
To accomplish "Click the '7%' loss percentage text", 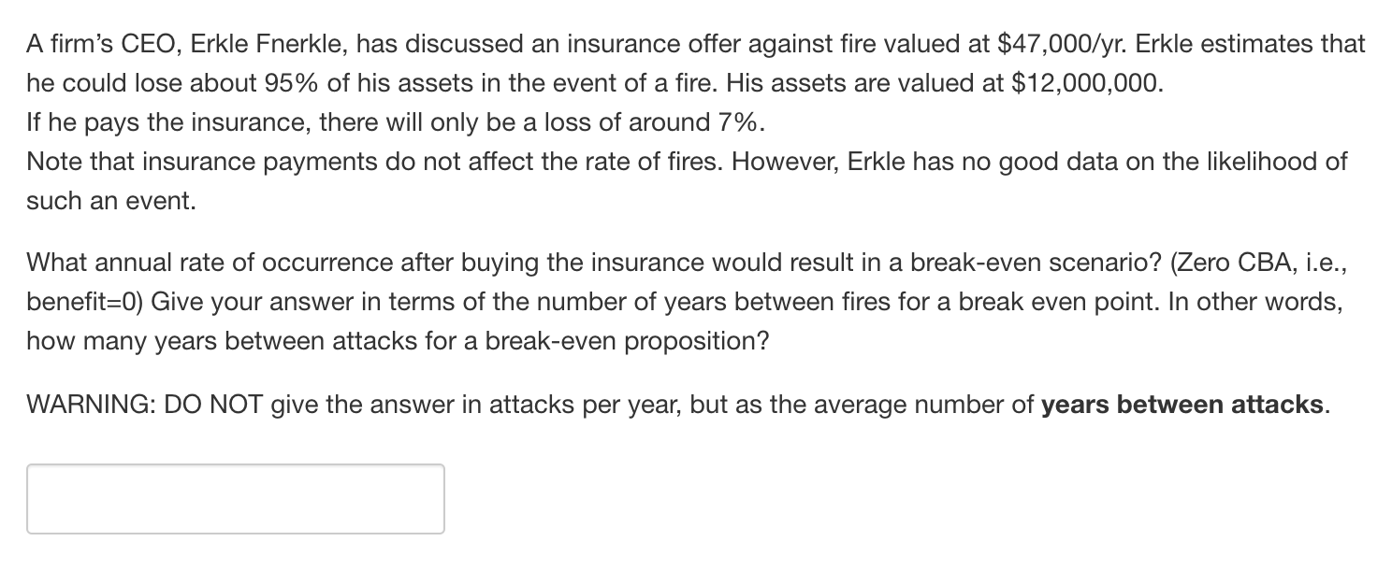I will tap(735, 121).
